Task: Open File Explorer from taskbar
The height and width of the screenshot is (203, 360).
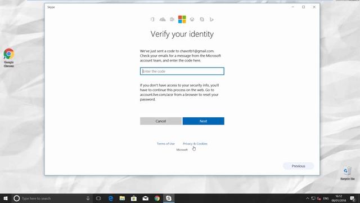Action: 122,198
